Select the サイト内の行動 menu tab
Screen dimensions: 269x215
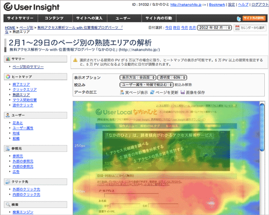point(159,18)
